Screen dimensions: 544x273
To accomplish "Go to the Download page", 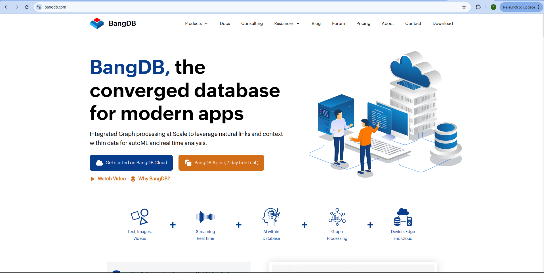I will coord(443,24).
